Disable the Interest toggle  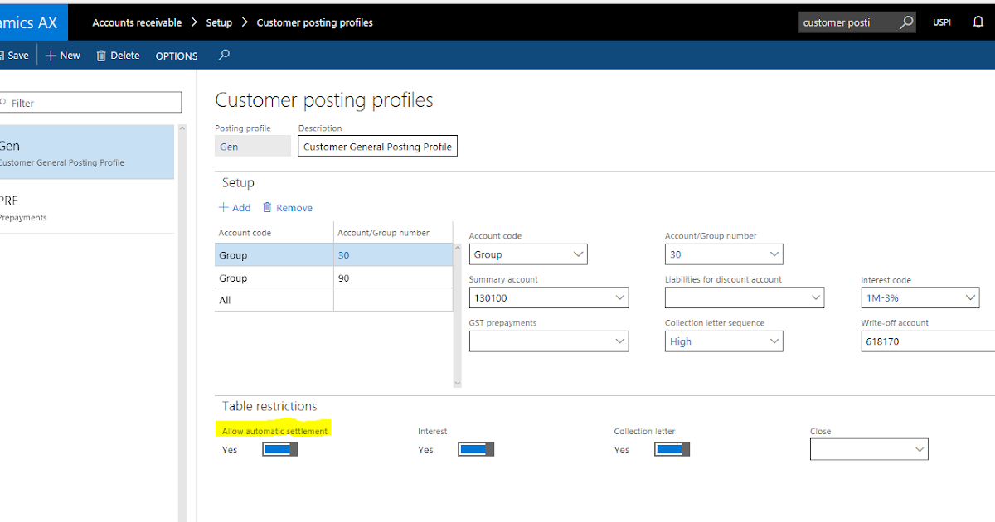(475, 448)
